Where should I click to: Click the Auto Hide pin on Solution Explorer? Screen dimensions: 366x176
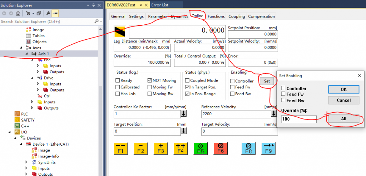[94, 5]
